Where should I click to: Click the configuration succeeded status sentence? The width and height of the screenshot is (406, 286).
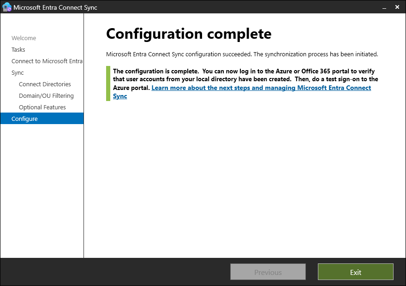click(242, 54)
